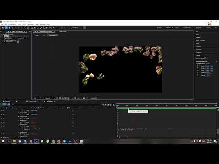This screenshot has width=219, height=164.
Task: Open Photoshop from the taskbar
Action: (9, 141)
